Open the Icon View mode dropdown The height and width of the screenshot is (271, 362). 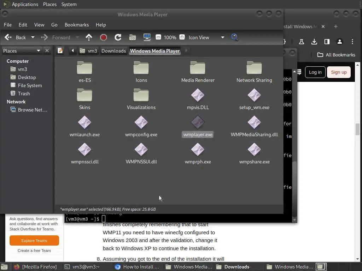pyautogui.click(x=206, y=37)
